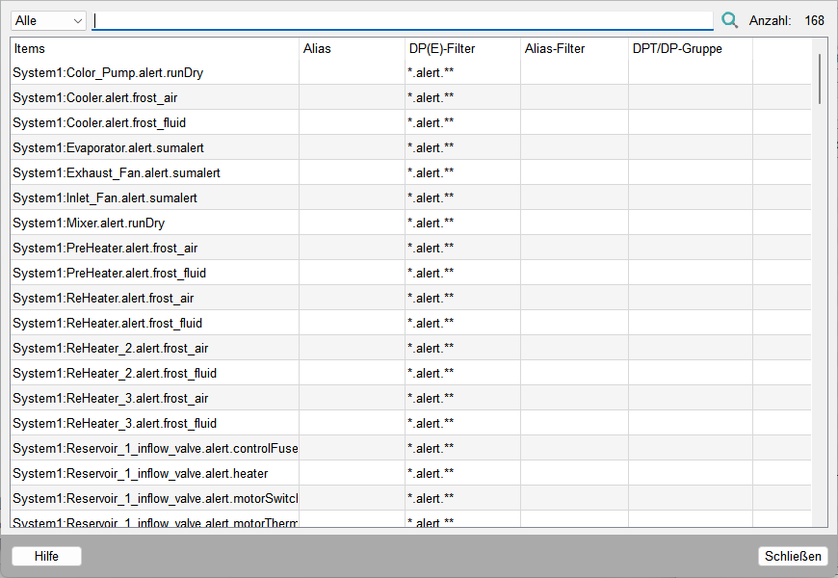Click the Alias column header
The width and height of the screenshot is (838, 578).
coord(352,48)
